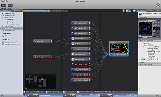Image resolution: width=161 pixels, height=97 pixels.
Task: Click the Bars Map share icon
Action: click(3, 36)
